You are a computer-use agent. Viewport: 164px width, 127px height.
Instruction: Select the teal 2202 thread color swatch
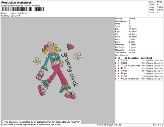pyautogui.click(x=122, y=63)
